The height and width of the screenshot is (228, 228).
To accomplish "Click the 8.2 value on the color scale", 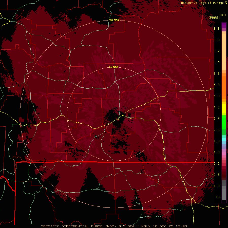I will [x=217, y=51].
